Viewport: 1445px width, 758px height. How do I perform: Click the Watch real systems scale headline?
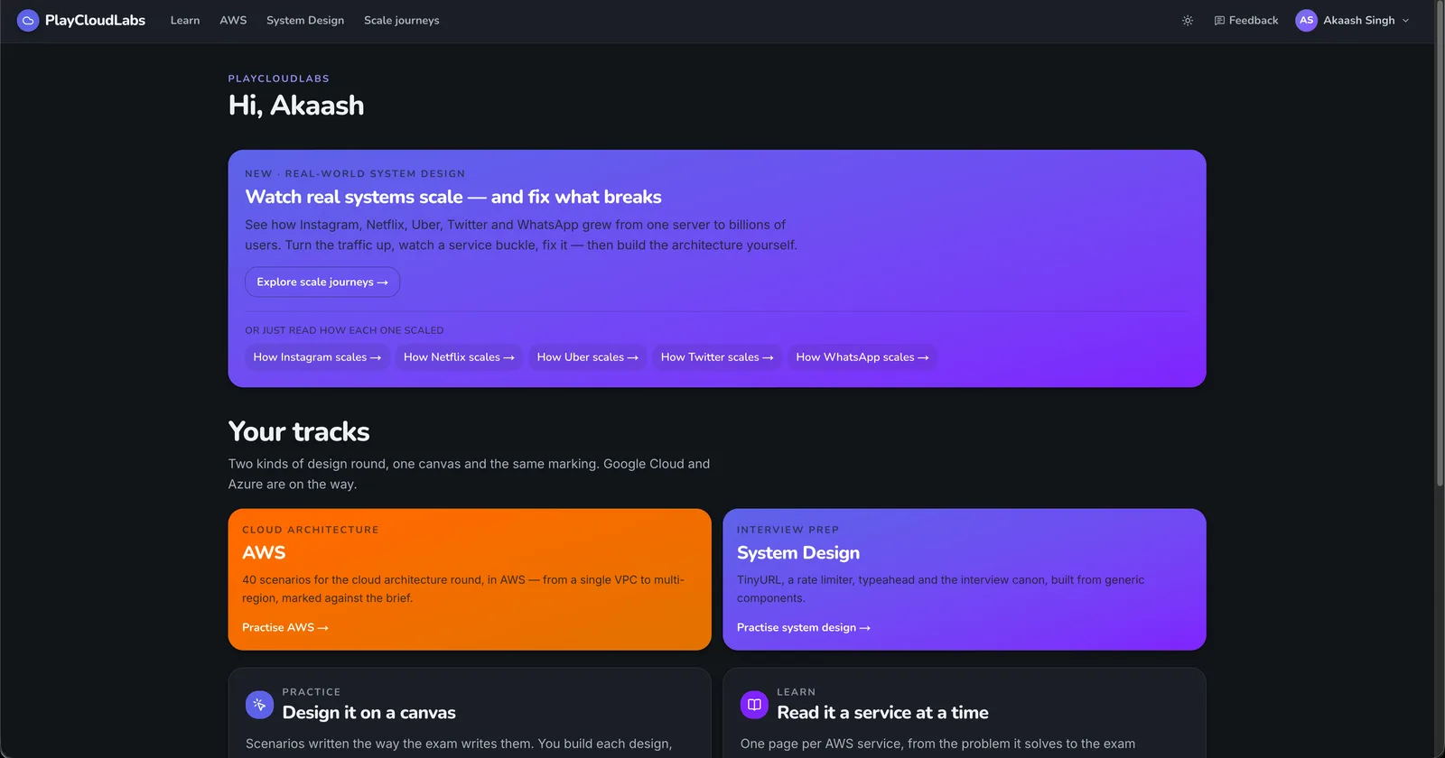(453, 197)
